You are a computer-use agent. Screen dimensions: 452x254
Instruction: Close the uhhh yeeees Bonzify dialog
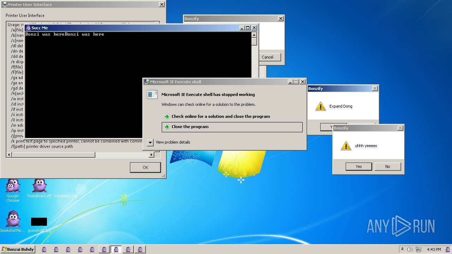[x=400, y=128]
